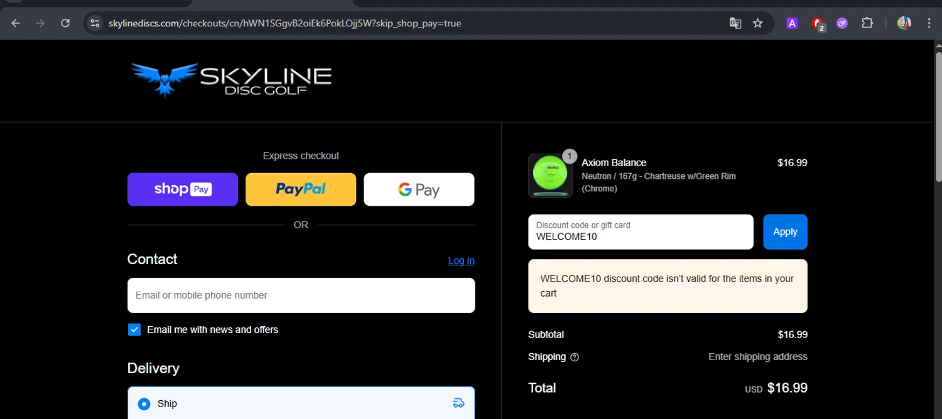Open the red extension with badge 2
Viewport: 942px width, 419px height.
point(818,24)
